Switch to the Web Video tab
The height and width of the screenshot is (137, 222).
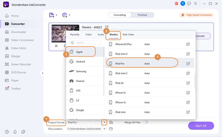coord(128,35)
